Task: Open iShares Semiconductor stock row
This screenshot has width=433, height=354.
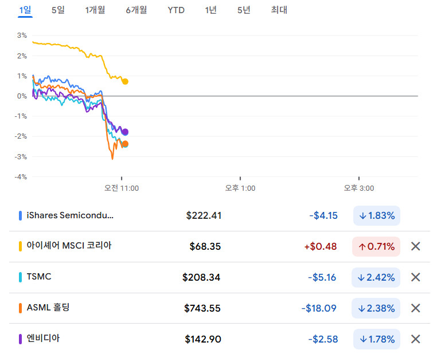Action: pyautogui.click(x=70, y=215)
